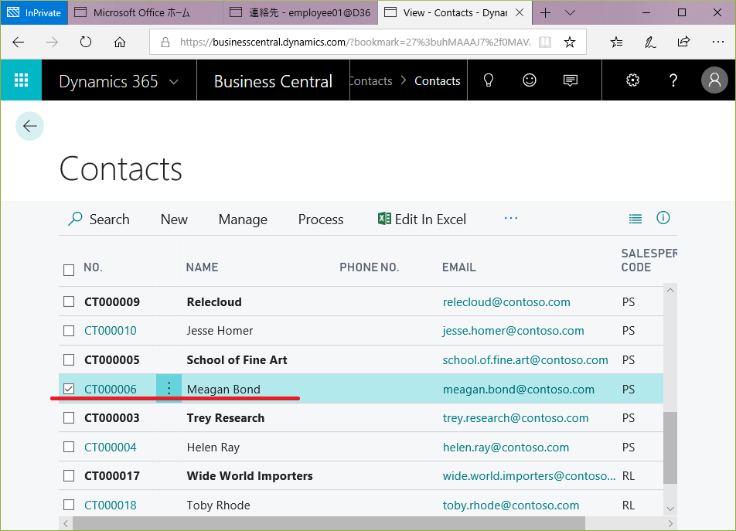Email toby.rhode@contoso.com link
736x531 pixels.
(x=511, y=505)
